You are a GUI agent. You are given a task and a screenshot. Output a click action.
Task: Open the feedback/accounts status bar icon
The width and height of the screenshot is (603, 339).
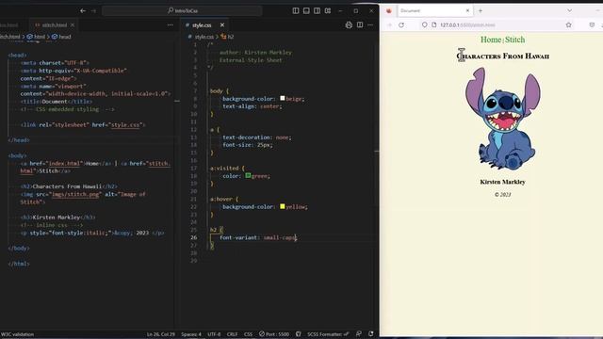[x=359, y=334]
